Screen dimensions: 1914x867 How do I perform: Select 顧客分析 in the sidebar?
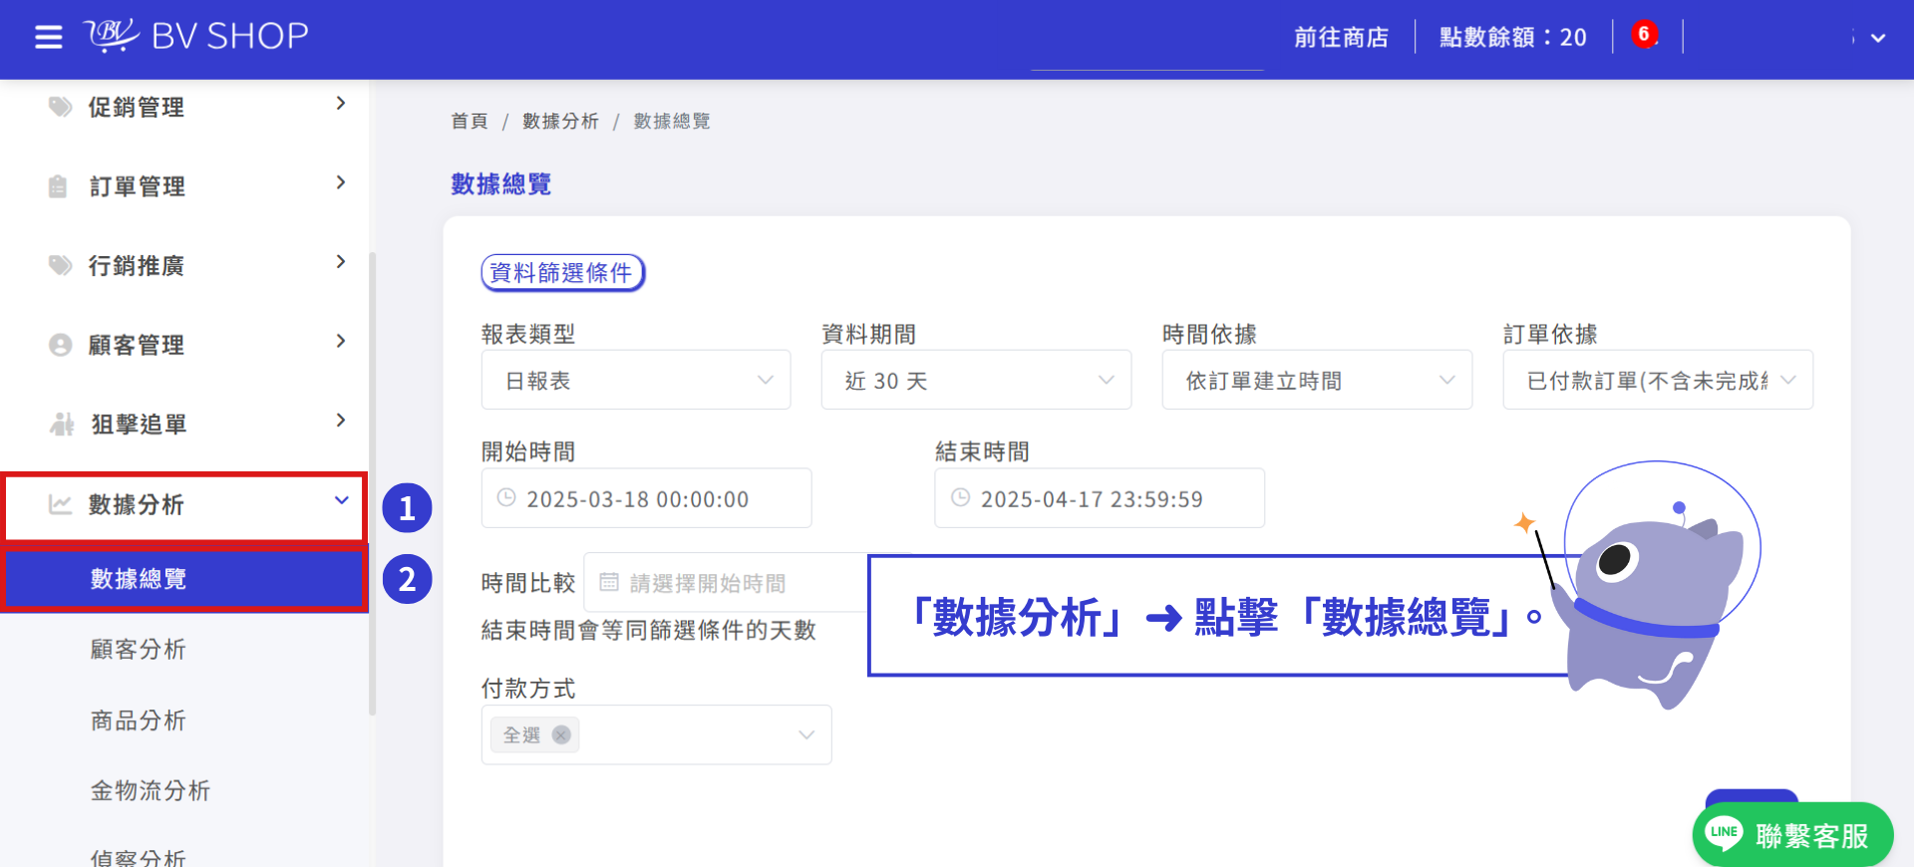click(139, 649)
